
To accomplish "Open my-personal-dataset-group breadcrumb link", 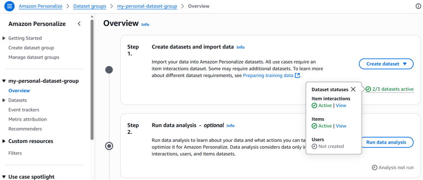I will click(147, 6).
